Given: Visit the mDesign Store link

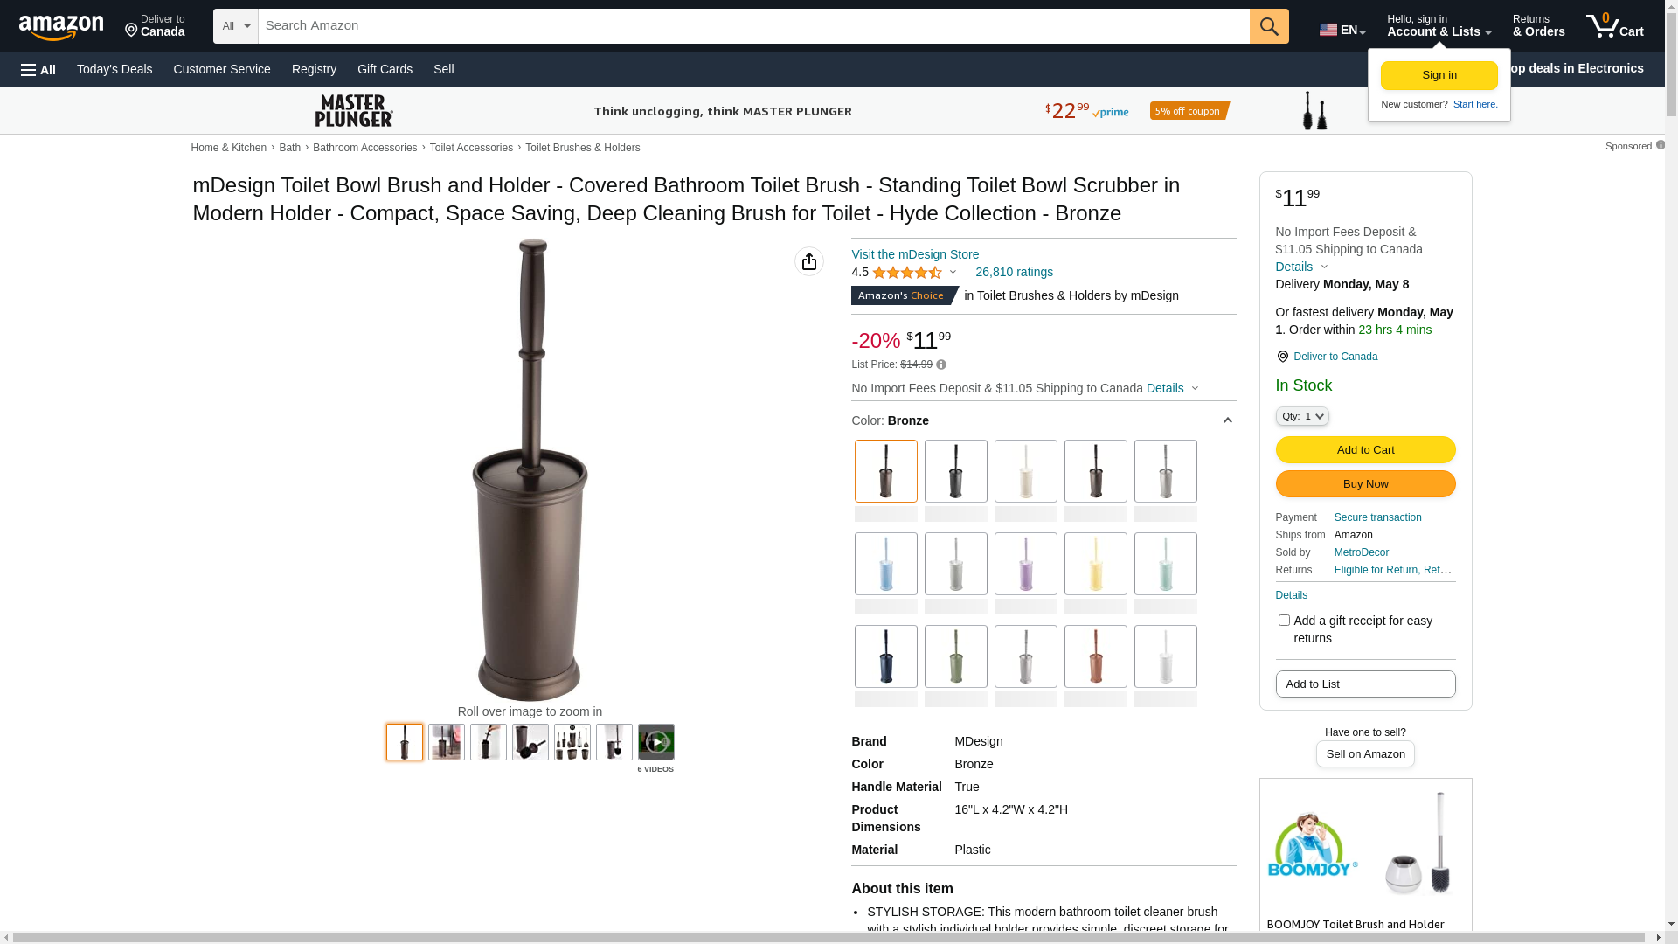Looking at the screenshot, I should pyautogui.click(x=915, y=254).
